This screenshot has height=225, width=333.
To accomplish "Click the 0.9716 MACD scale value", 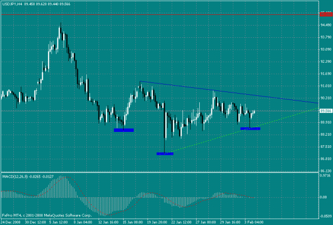I will point(326,176).
